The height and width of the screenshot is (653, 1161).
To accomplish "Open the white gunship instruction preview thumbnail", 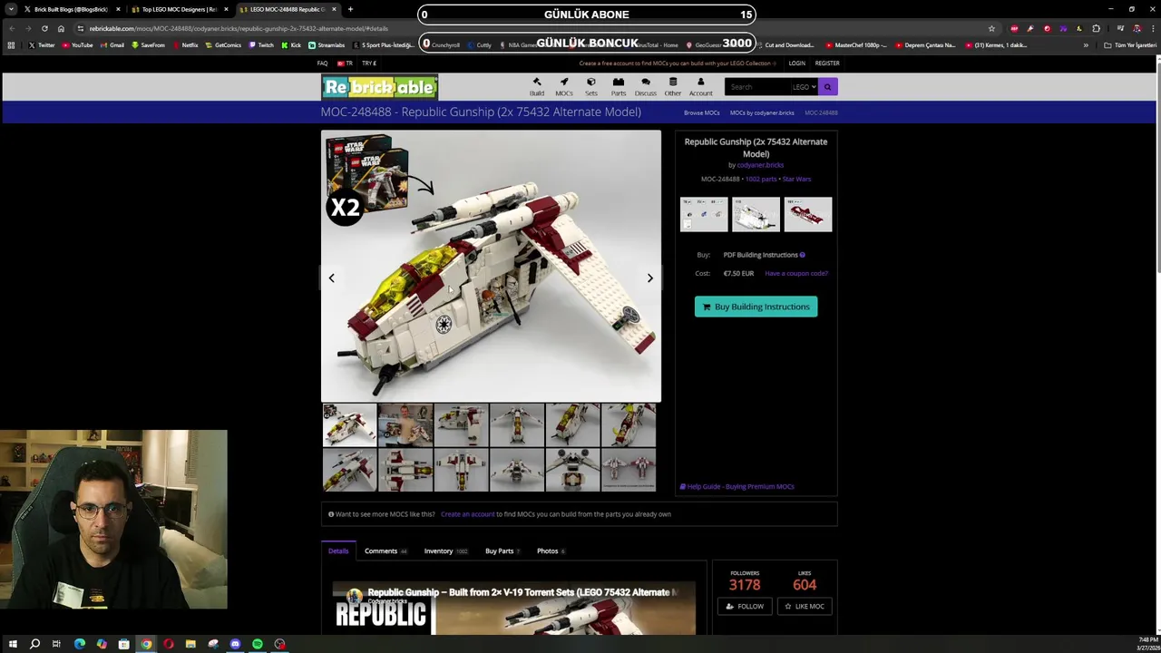I will click(x=756, y=214).
